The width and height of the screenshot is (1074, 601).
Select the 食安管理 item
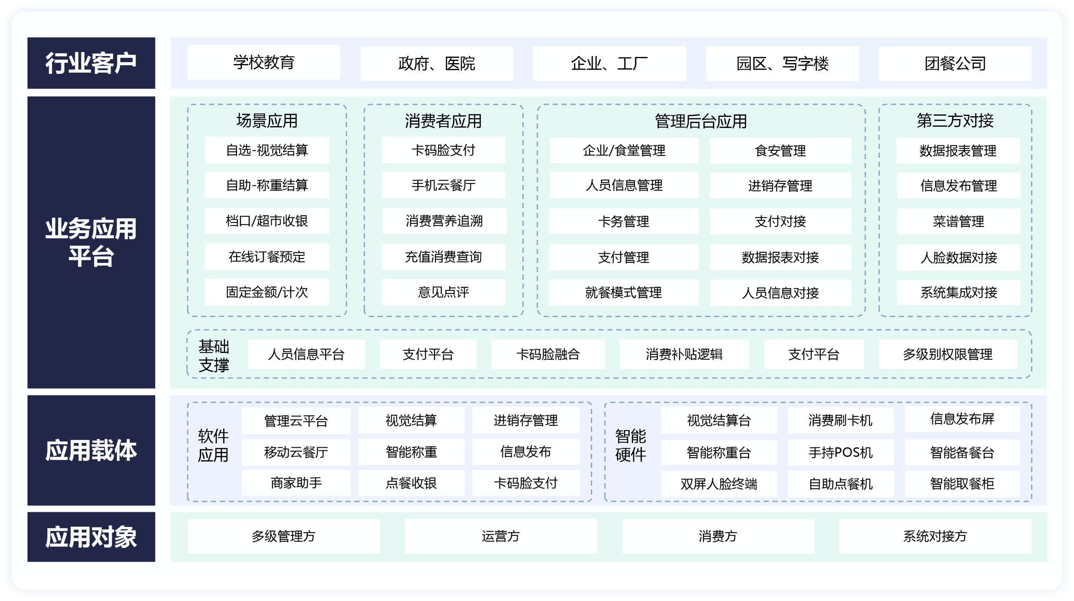coord(781,150)
